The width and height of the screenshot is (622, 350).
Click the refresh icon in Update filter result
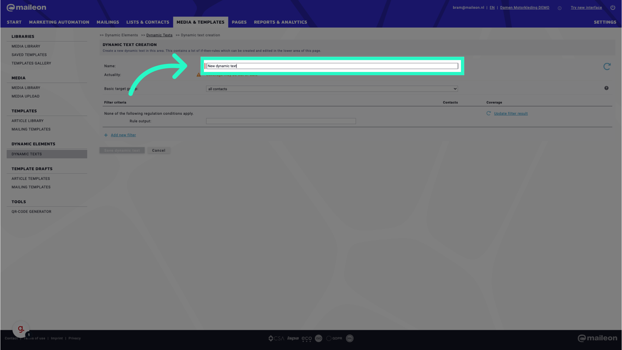(x=488, y=113)
